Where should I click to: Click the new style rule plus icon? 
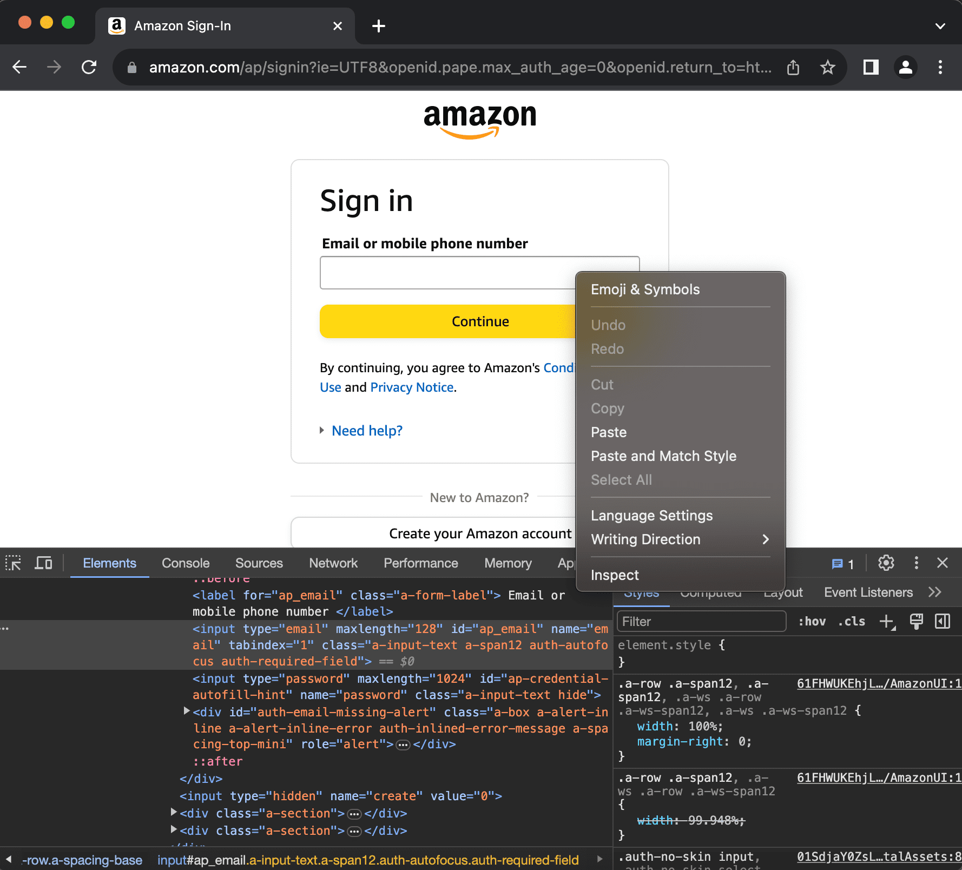click(x=887, y=622)
